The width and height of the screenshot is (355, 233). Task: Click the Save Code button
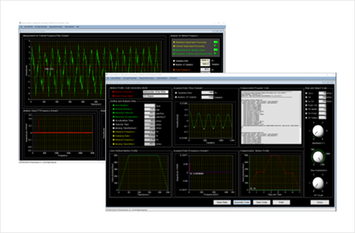click(261, 203)
